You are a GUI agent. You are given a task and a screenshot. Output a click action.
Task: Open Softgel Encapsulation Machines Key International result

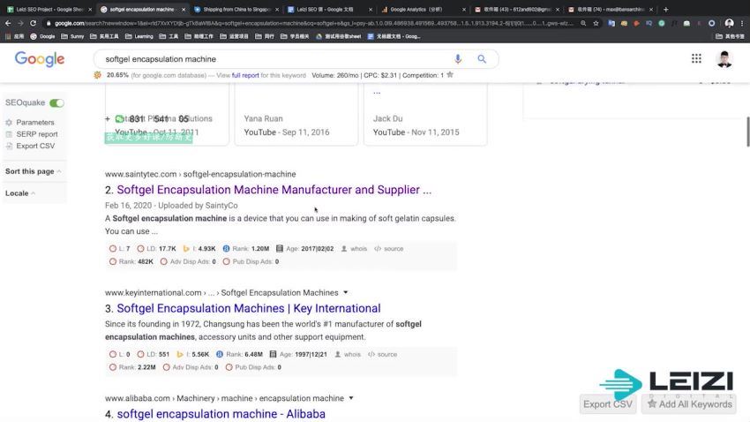[249, 309]
